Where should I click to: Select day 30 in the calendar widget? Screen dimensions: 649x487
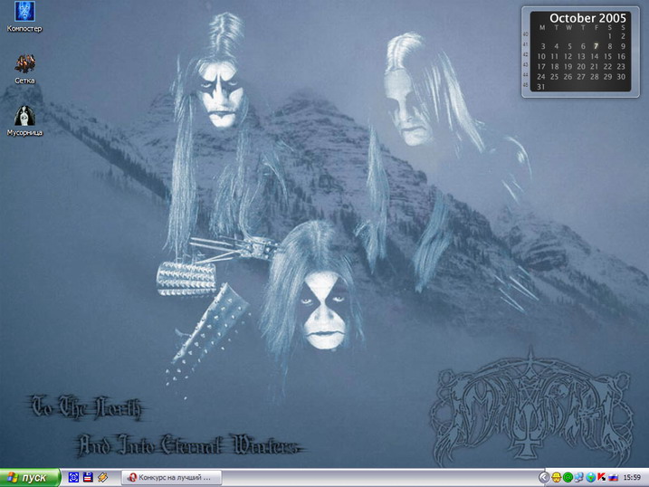click(621, 77)
